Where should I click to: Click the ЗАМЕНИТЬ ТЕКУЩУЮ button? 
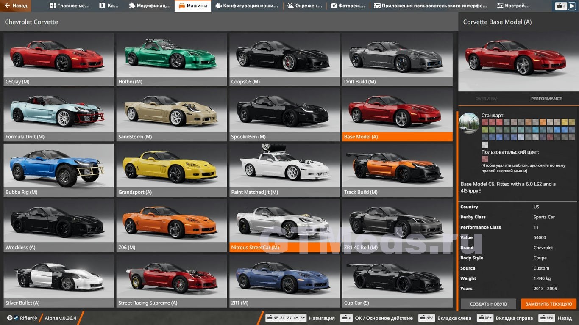(x=549, y=304)
